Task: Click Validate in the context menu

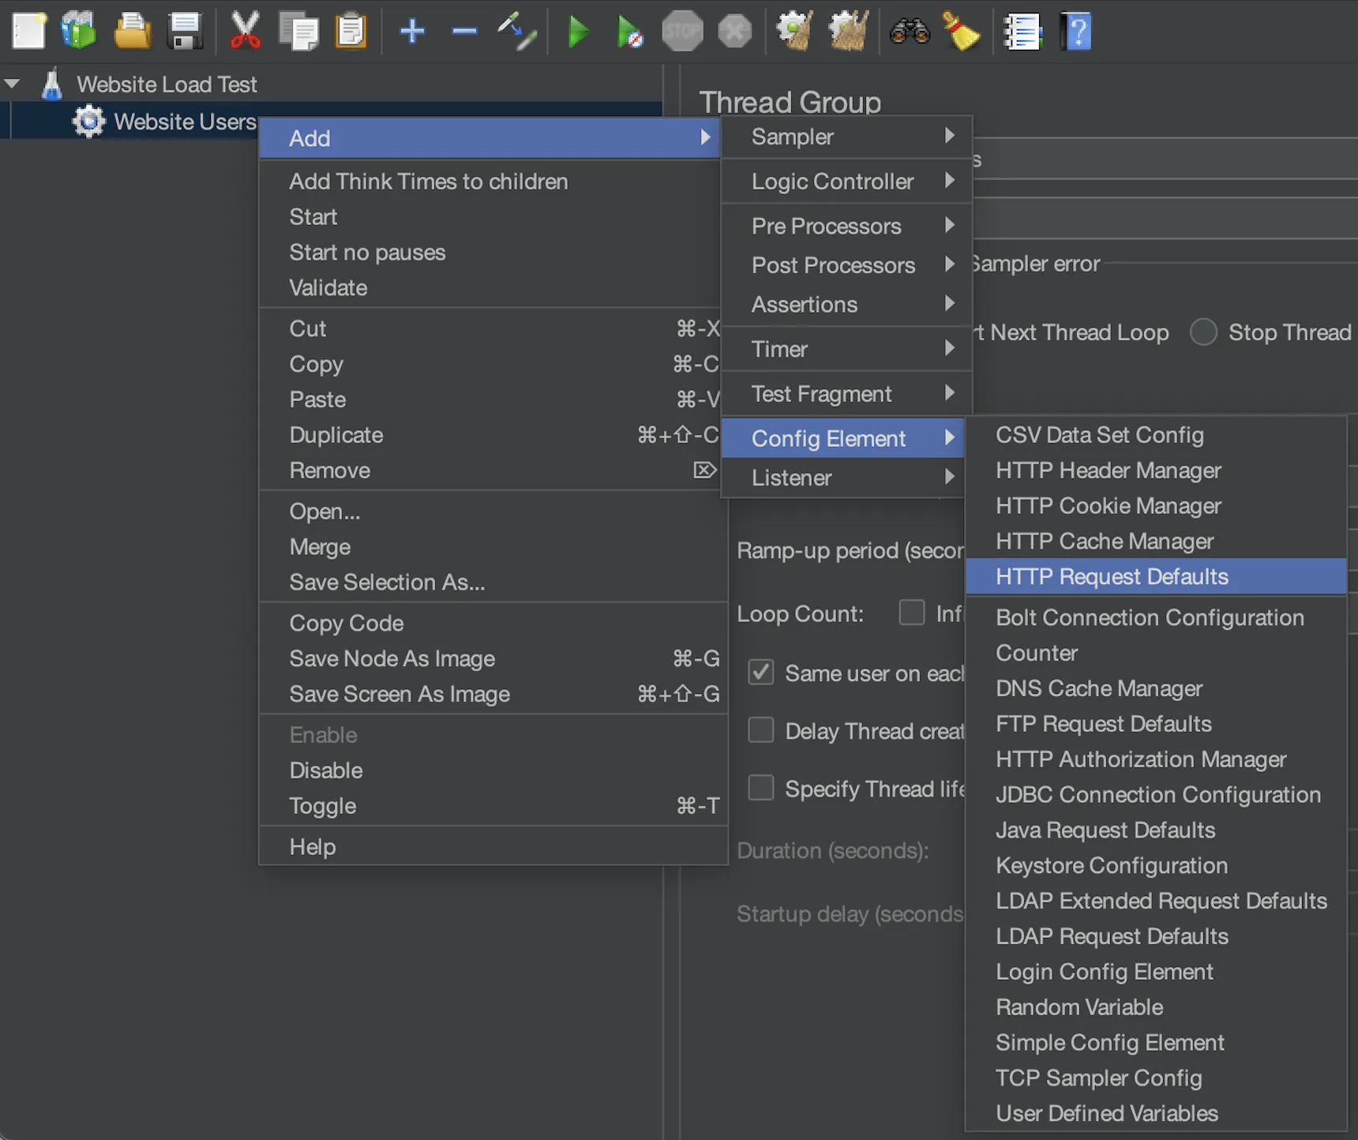Action: click(328, 287)
